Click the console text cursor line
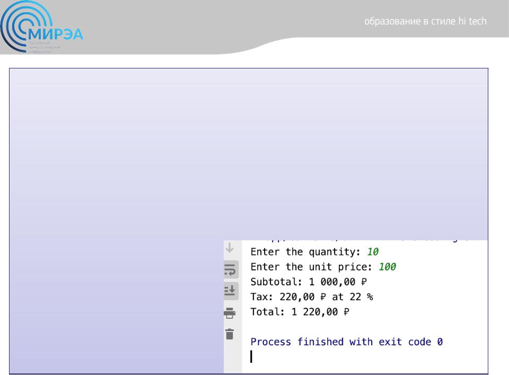 (x=251, y=356)
